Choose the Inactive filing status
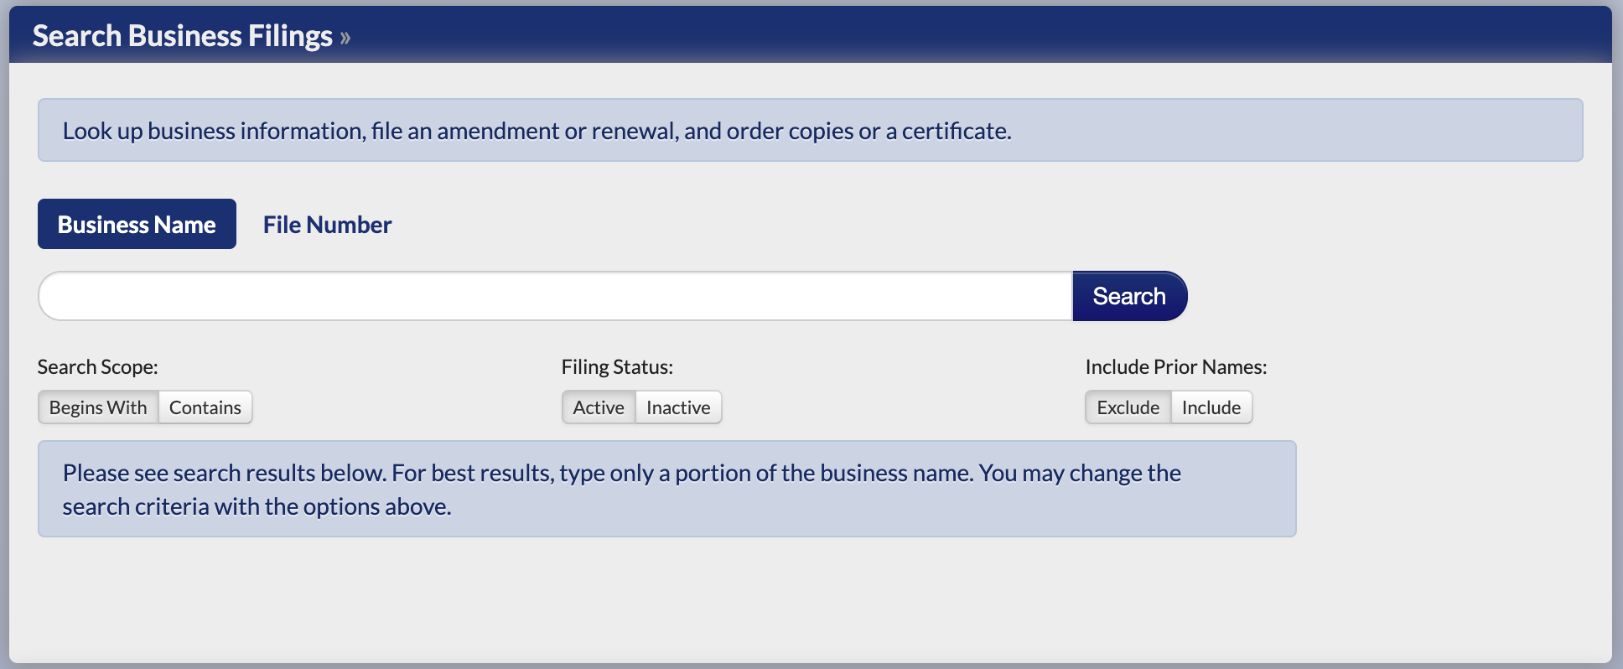 (x=677, y=407)
